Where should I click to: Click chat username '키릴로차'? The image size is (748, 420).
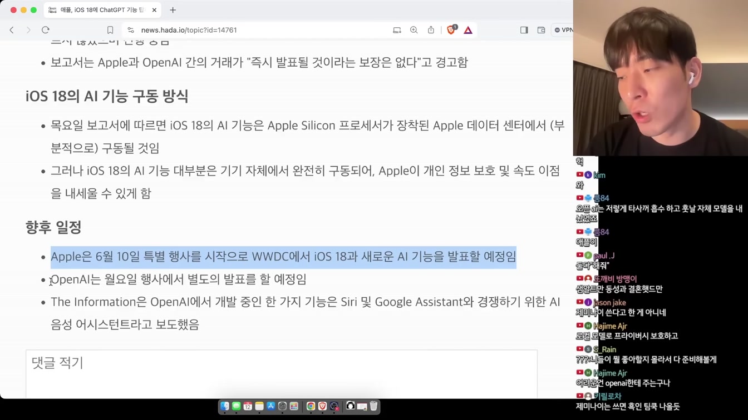point(607,396)
